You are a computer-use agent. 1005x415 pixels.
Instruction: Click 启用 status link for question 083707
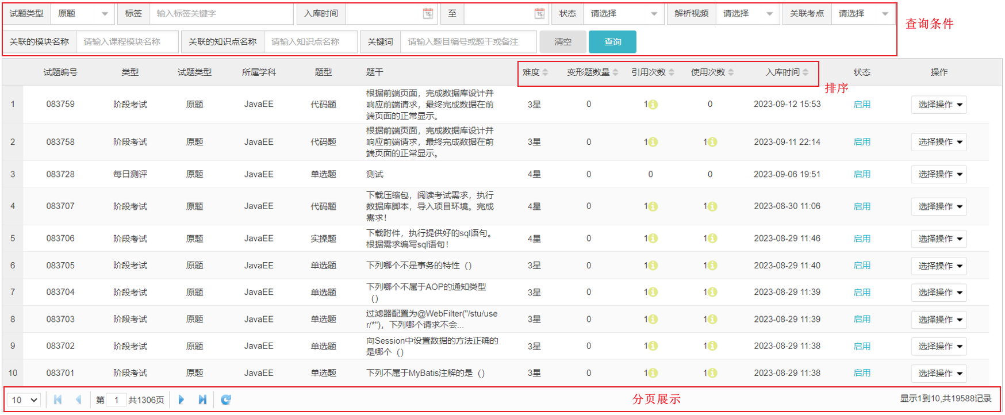(861, 206)
